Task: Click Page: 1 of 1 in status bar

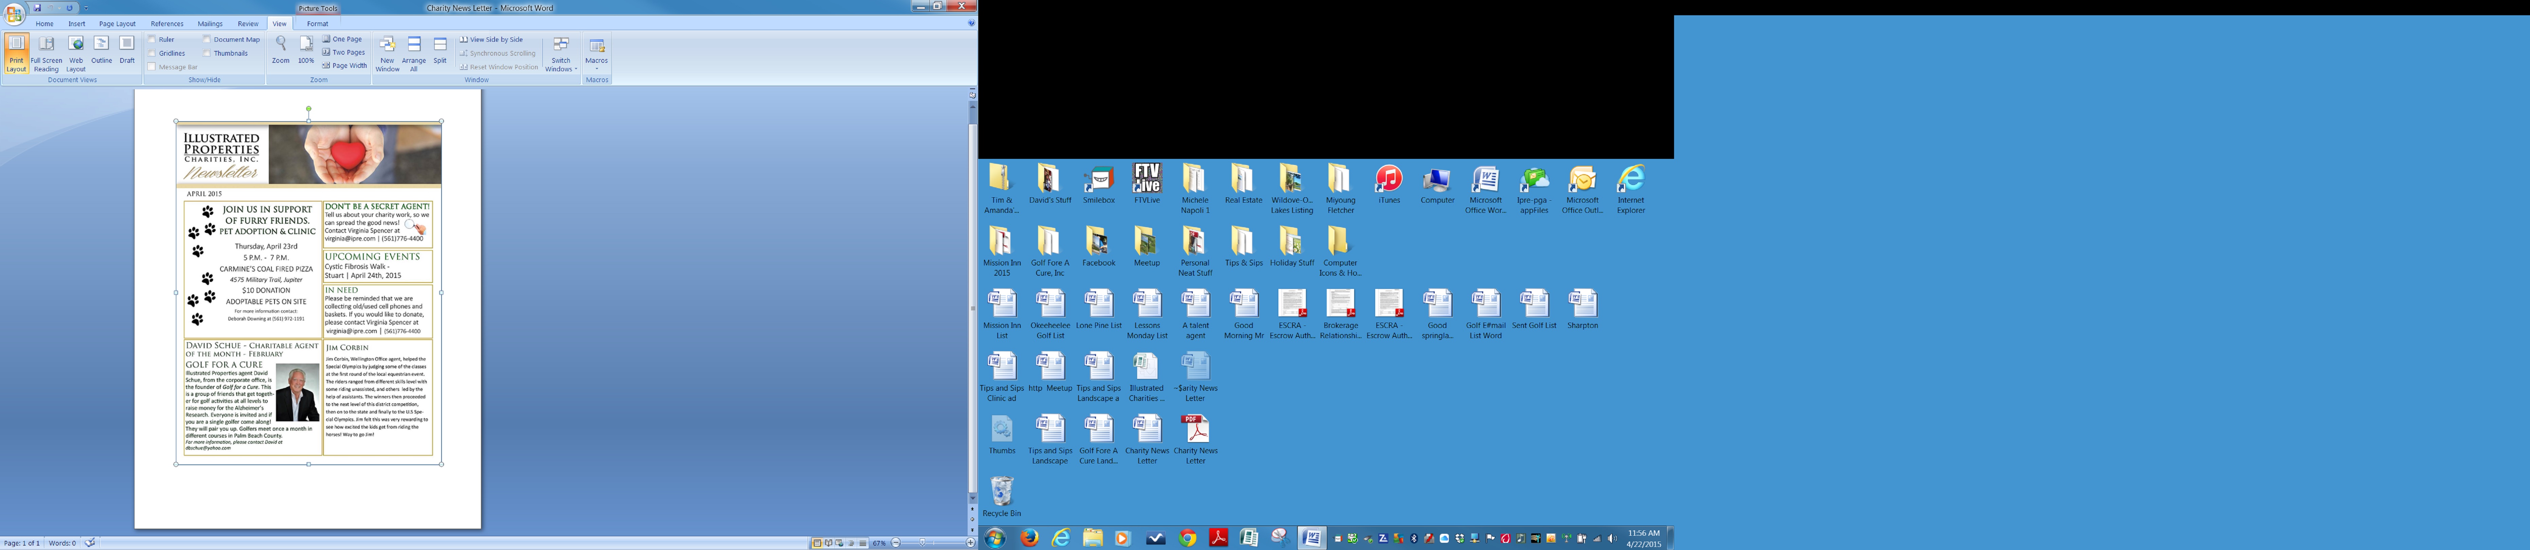Action: [x=22, y=543]
